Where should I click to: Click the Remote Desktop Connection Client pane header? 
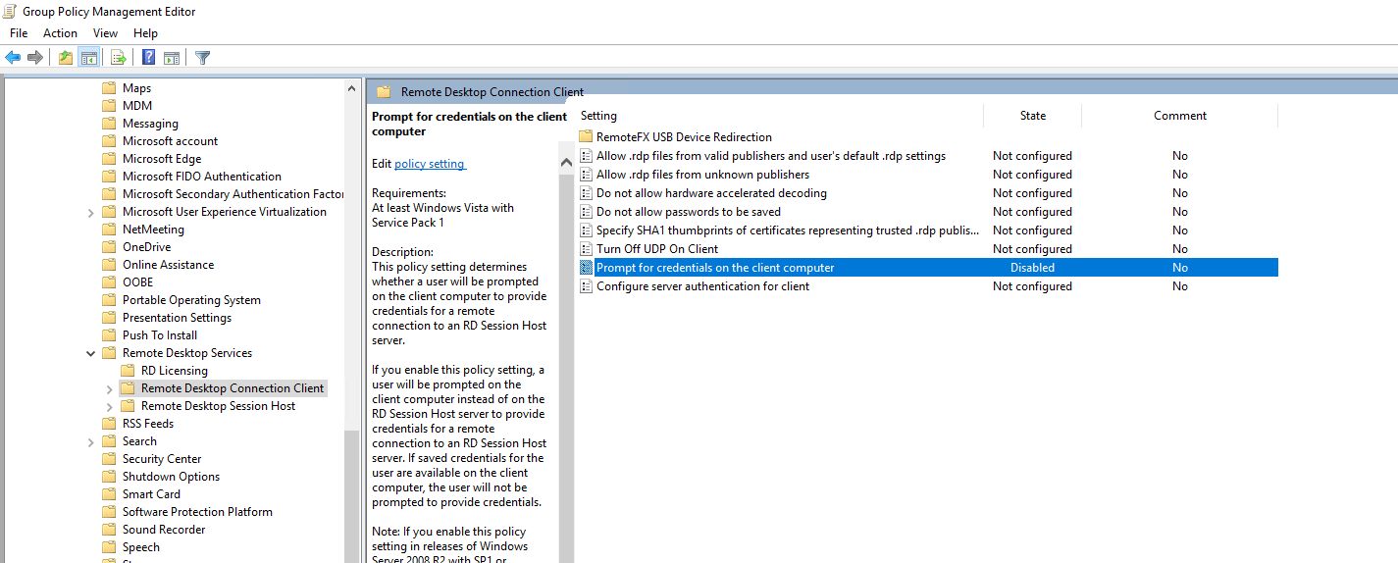pos(492,92)
